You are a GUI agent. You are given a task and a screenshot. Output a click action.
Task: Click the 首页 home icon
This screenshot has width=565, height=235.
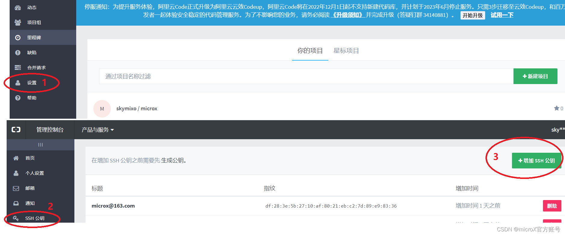(x=16, y=158)
